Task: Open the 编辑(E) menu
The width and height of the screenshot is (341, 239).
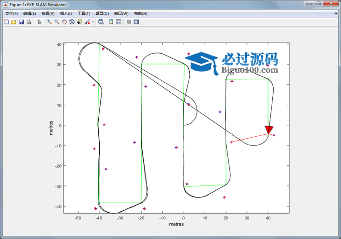Action: click(30, 13)
